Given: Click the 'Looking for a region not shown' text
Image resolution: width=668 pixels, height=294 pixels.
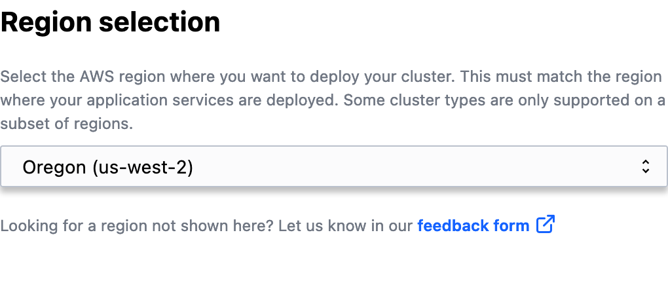Looking at the screenshot, I should tap(137, 226).
